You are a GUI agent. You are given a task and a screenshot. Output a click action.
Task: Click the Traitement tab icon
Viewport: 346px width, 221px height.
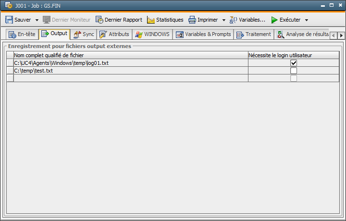coord(240,35)
